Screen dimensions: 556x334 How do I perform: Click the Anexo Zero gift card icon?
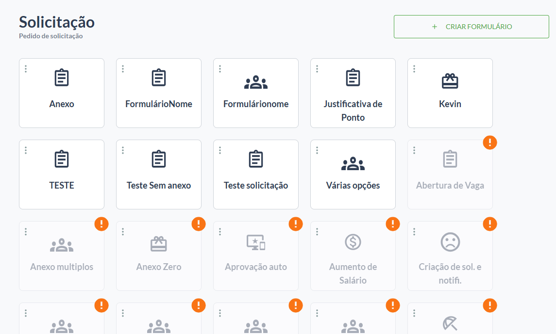159,244
